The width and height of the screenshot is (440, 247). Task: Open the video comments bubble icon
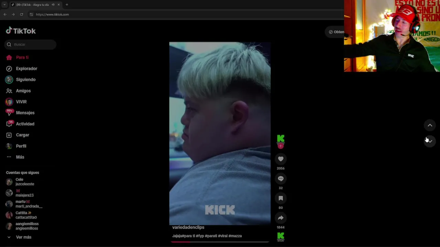click(280, 178)
